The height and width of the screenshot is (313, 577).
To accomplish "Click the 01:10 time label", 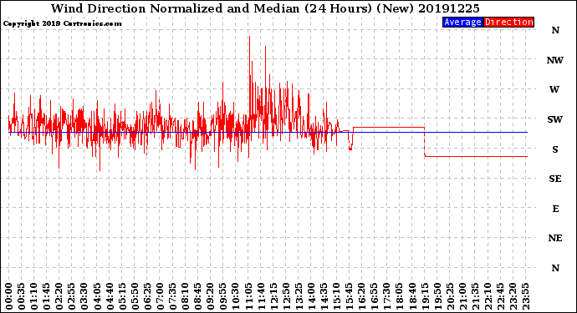I will 33,296.
